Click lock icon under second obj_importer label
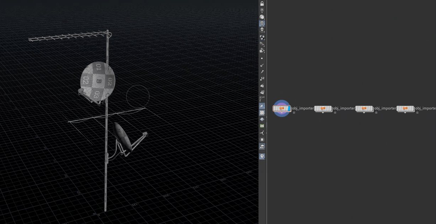436x224 pixels. (x=335, y=113)
